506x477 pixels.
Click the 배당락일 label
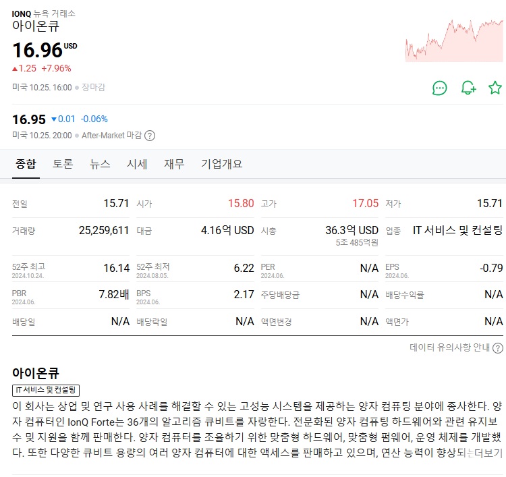[x=152, y=322]
